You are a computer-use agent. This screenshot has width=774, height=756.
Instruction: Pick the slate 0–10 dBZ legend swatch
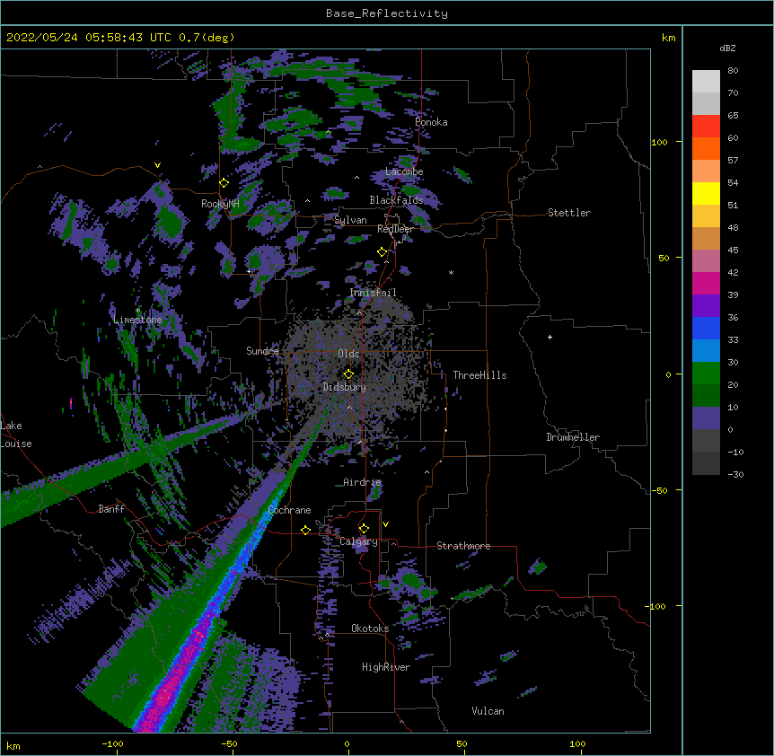tap(706, 418)
